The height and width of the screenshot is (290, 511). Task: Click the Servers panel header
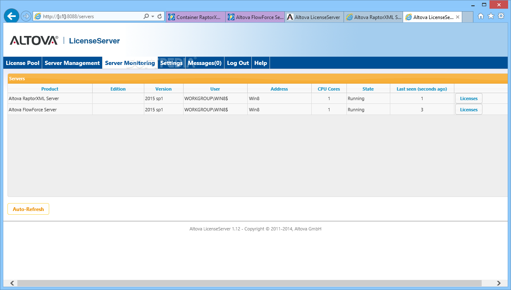[258, 79]
